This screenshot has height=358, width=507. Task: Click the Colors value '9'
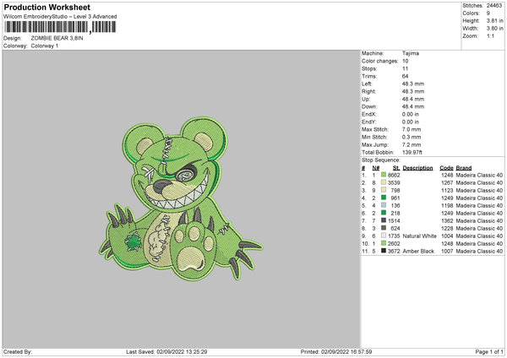488,14
